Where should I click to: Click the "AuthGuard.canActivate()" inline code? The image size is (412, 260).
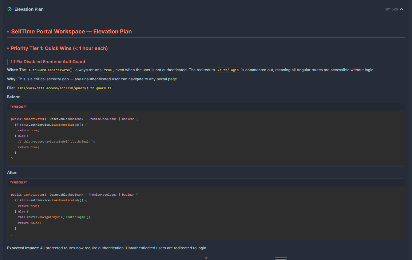pos(51,70)
